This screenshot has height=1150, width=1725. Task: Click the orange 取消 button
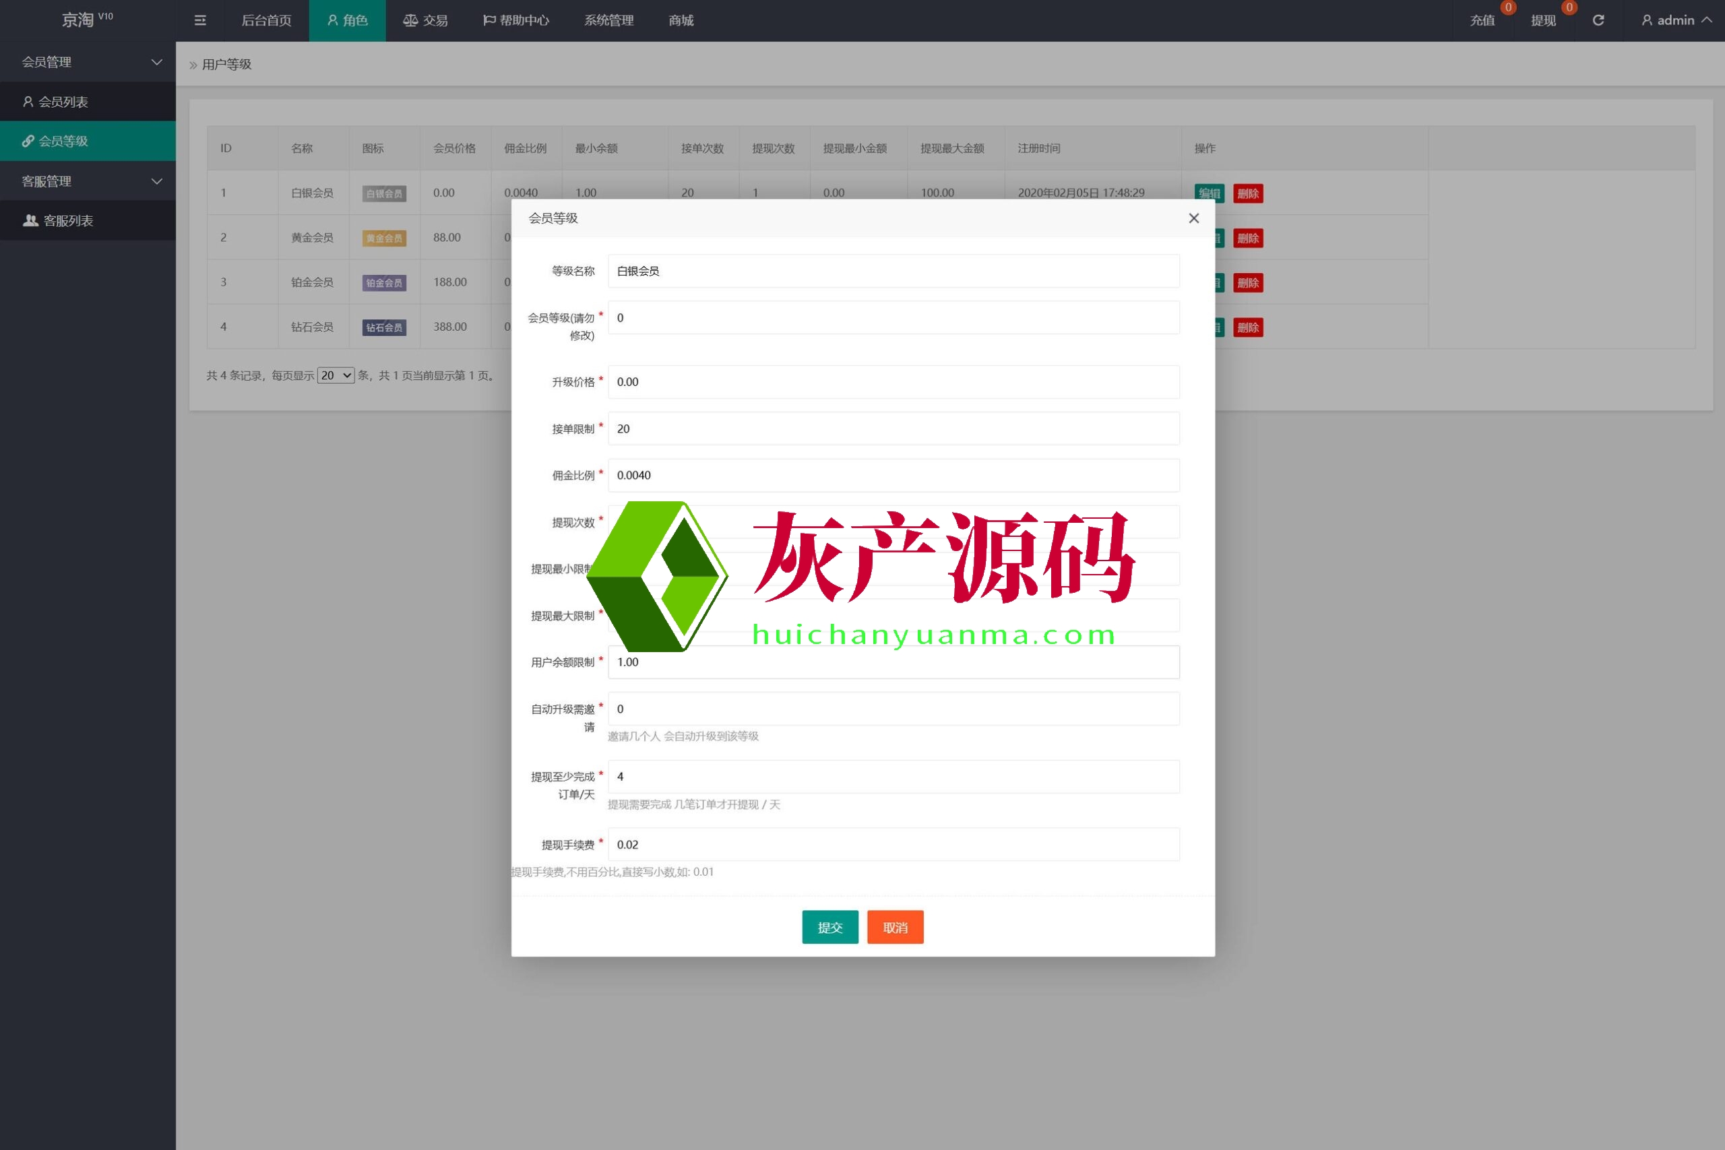(895, 927)
